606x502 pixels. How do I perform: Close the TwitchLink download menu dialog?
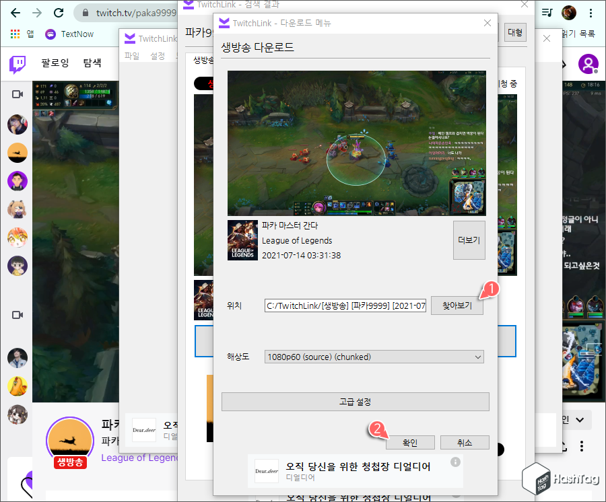(487, 23)
